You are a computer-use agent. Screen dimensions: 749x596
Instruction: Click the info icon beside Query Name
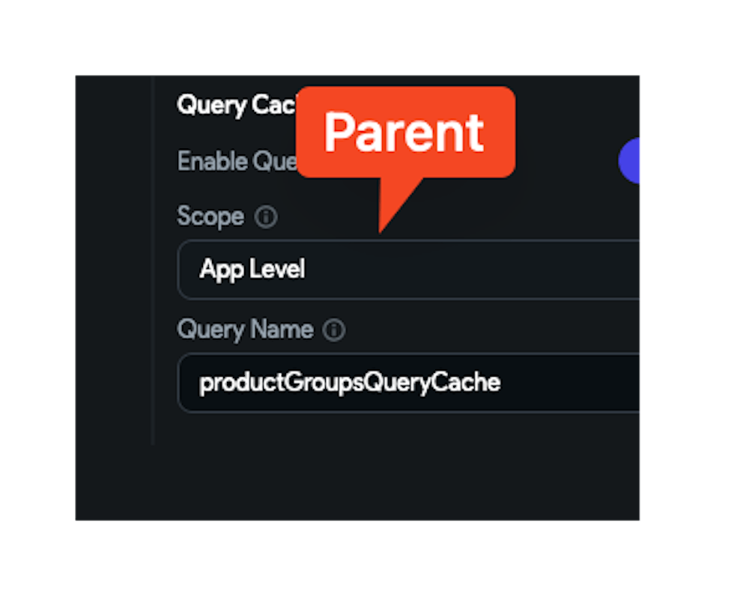pyautogui.click(x=334, y=330)
